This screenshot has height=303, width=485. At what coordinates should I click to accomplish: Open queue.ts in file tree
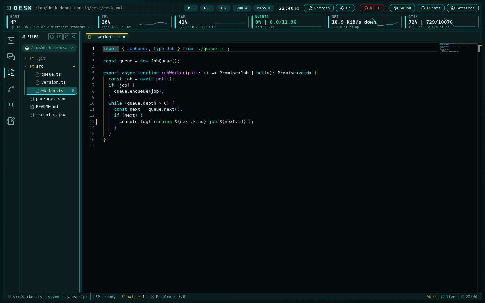tap(52, 74)
